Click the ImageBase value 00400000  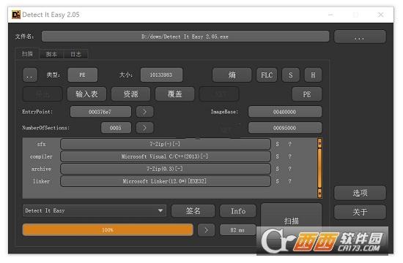point(285,112)
